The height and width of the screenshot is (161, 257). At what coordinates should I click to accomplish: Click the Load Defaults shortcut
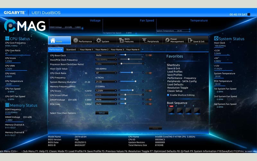(x=175, y=85)
